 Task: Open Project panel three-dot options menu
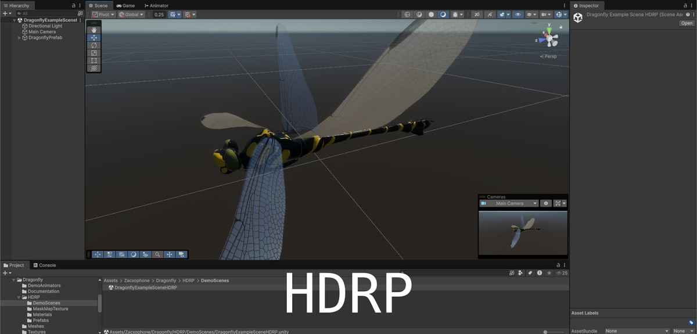point(565,265)
